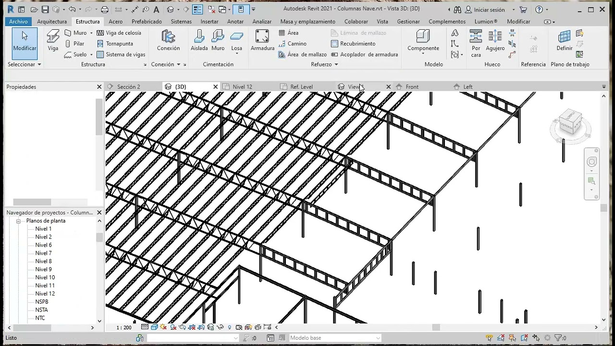This screenshot has width=615, height=346.
Task: Expand the Losa dropdown
Action: point(237,54)
